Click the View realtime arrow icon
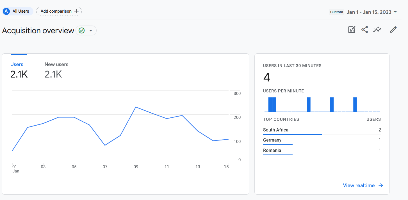The height and width of the screenshot is (200, 408). (x=381, y=185)
